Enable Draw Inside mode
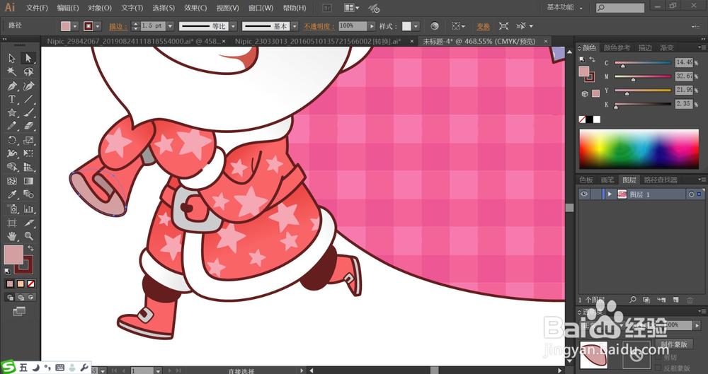 pyautogui.click(x=30, y=298)
